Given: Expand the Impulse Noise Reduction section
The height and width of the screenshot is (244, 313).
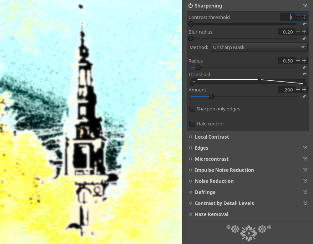Looking at the screenshot, I should coord(224,170).
